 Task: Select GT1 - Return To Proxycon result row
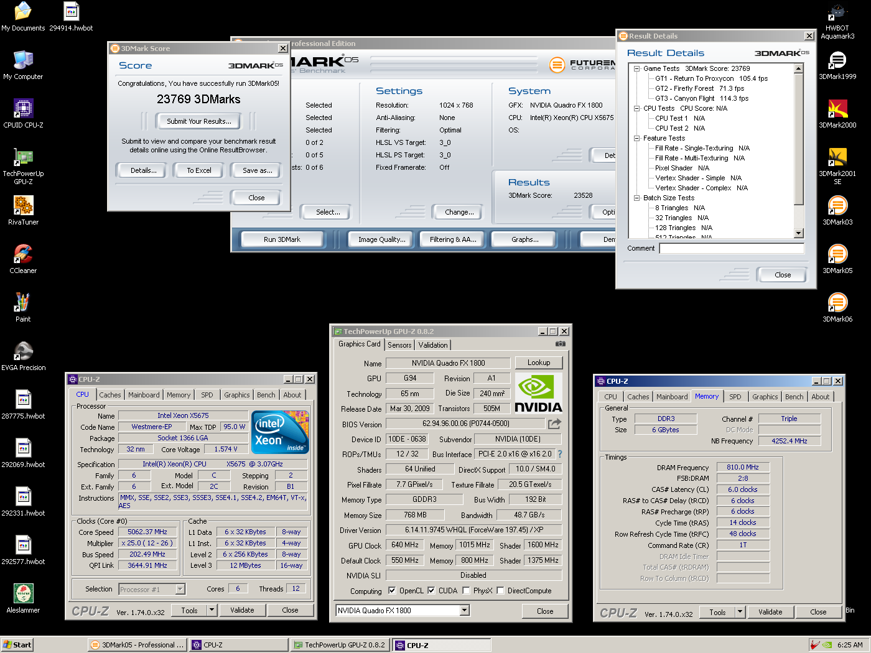tap(711, 78)
